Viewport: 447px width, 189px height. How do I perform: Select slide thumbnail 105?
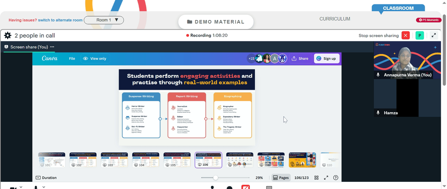(177, 160)
